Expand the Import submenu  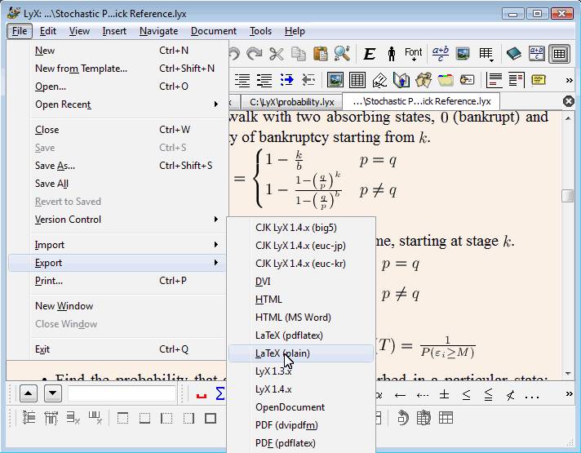(116, 245)
